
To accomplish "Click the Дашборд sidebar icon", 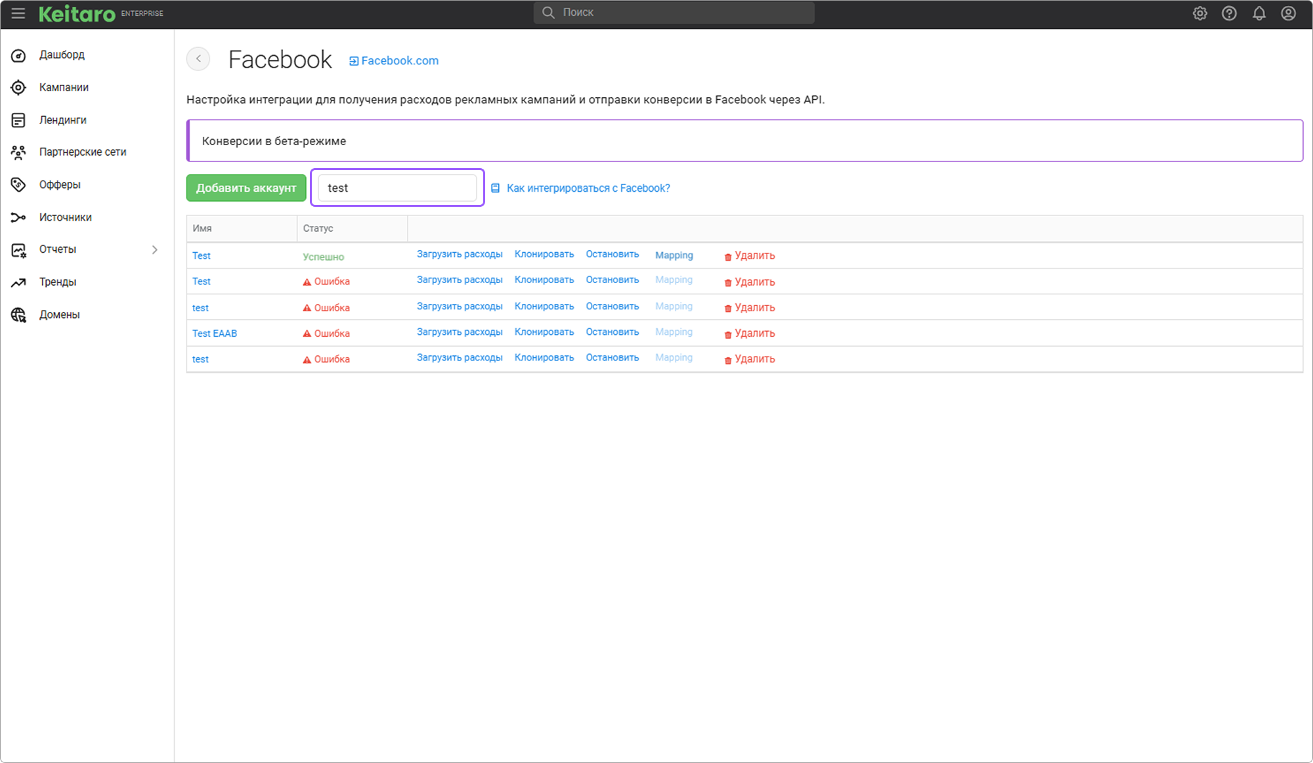I will 18,55.
